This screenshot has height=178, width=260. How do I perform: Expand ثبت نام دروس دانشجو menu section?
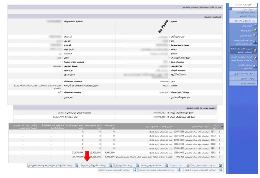click(243, 21)
